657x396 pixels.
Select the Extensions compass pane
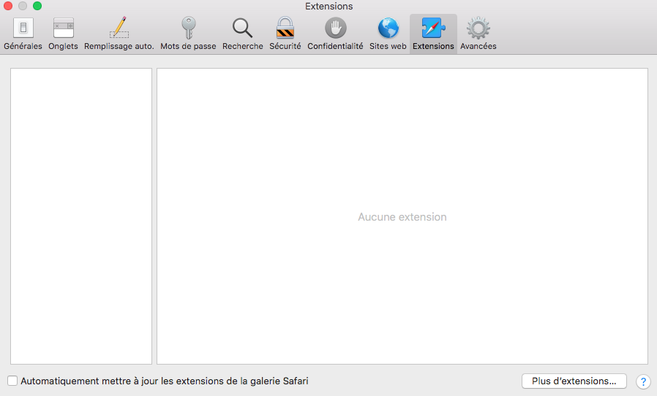click(x=433, y=34)
